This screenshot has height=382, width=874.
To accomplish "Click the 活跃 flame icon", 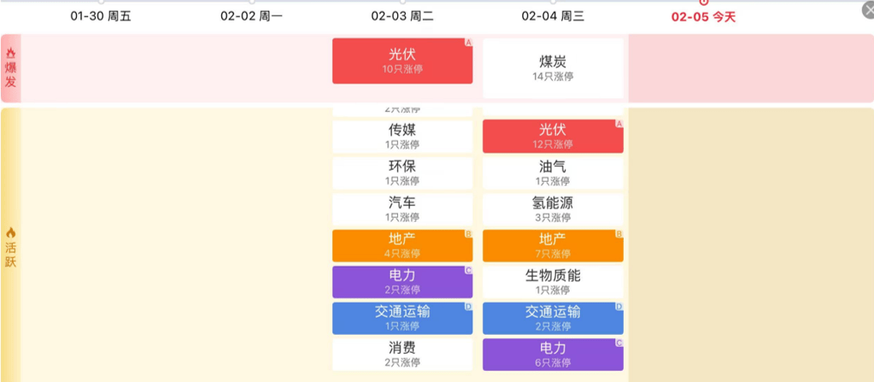I will (x=11, y=232).
